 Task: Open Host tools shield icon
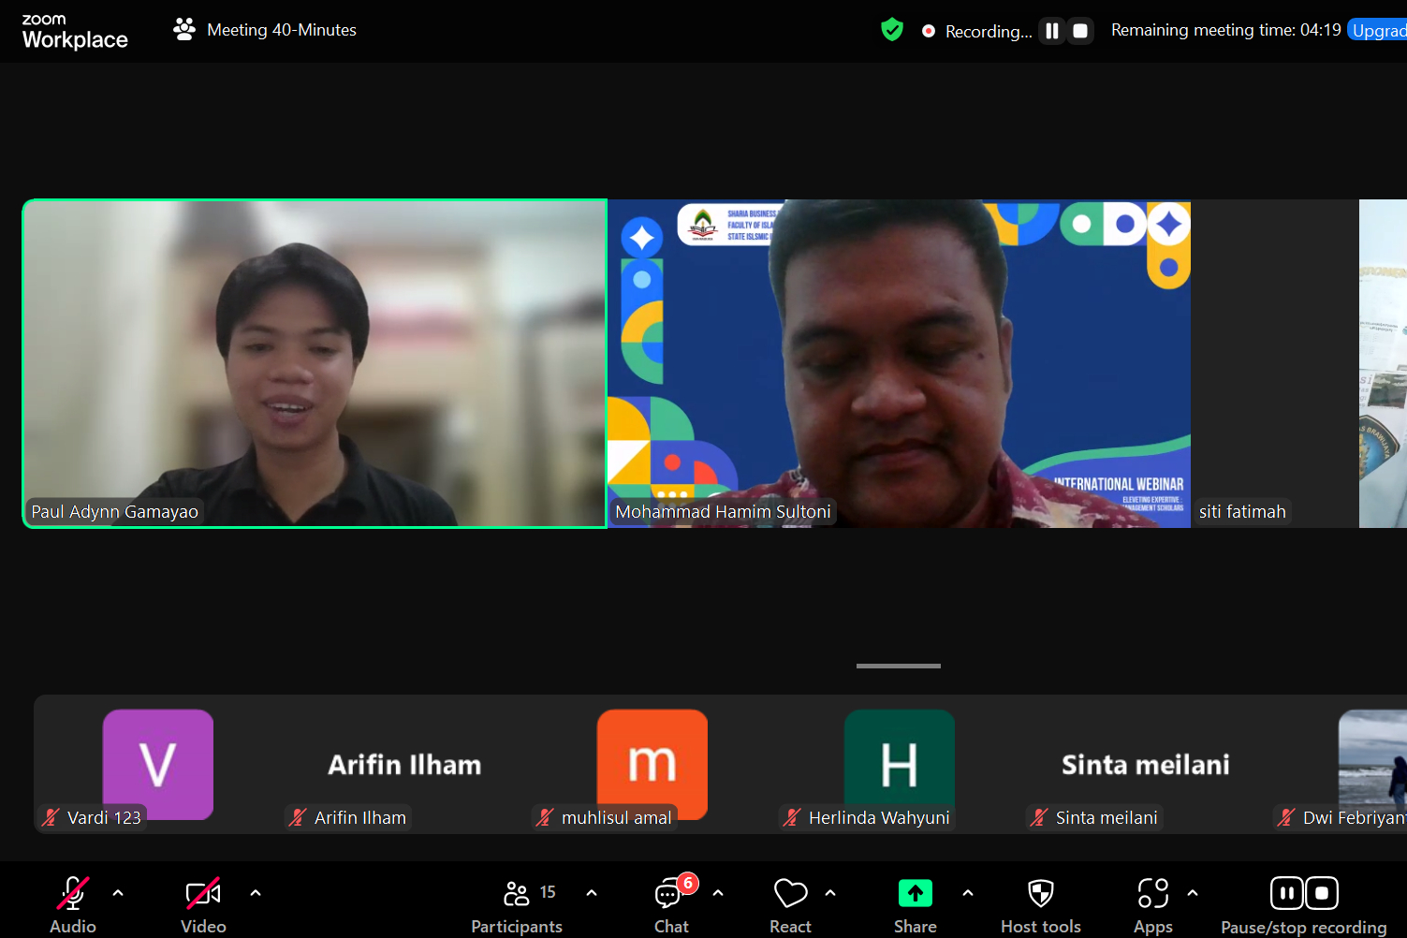(1040, 894)
